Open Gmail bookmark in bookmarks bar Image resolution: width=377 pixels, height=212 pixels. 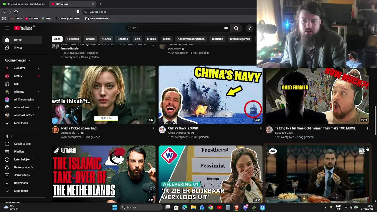16,19
